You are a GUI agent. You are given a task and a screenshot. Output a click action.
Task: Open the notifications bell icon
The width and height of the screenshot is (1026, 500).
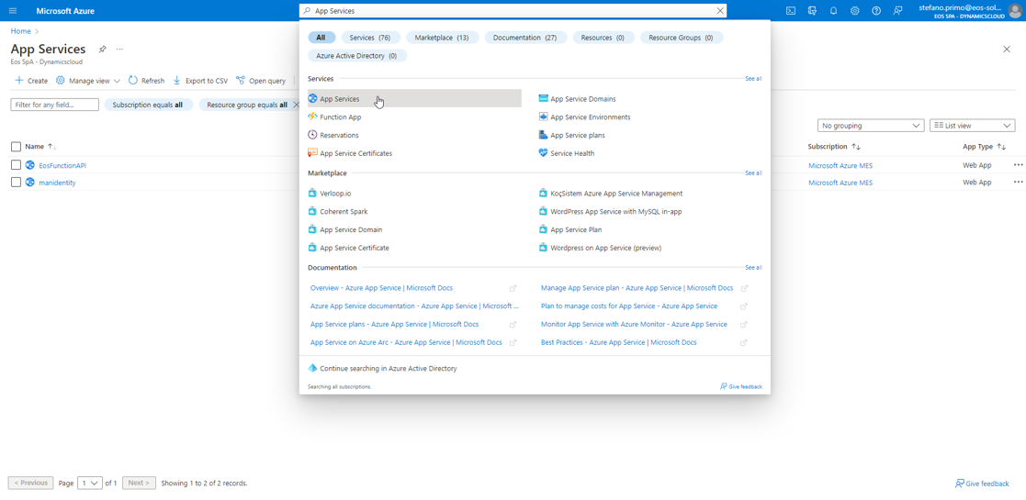coord(833,11)
